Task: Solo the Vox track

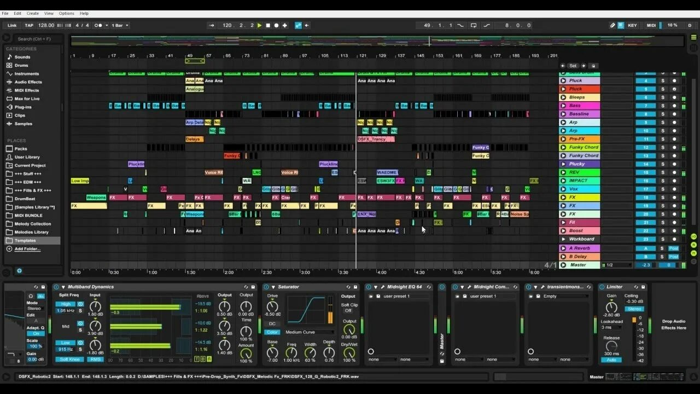Action: (x=663, y=189)
